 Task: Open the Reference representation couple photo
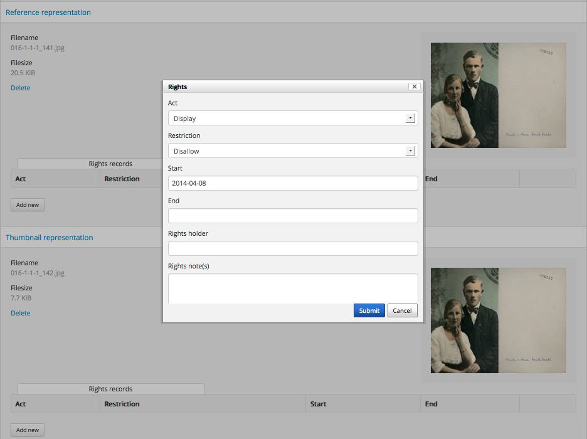(x=498, y=95)
